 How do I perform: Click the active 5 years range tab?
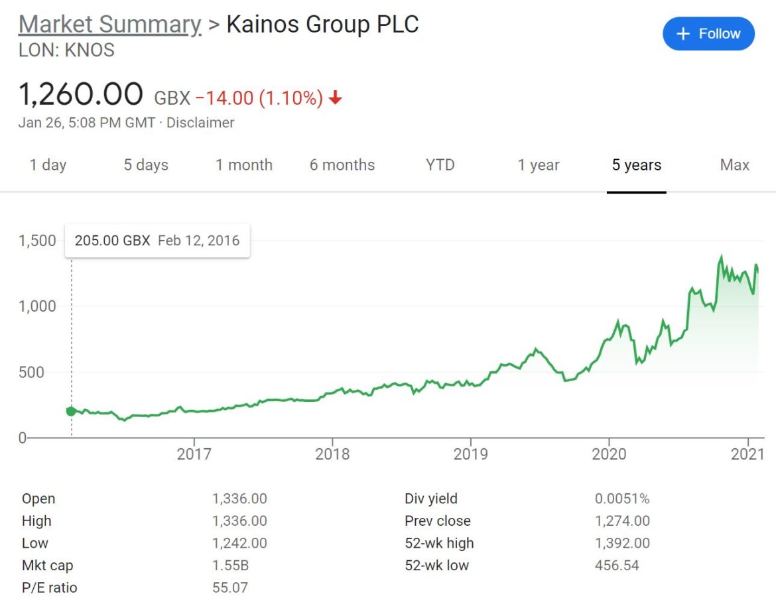coord(636,165)
